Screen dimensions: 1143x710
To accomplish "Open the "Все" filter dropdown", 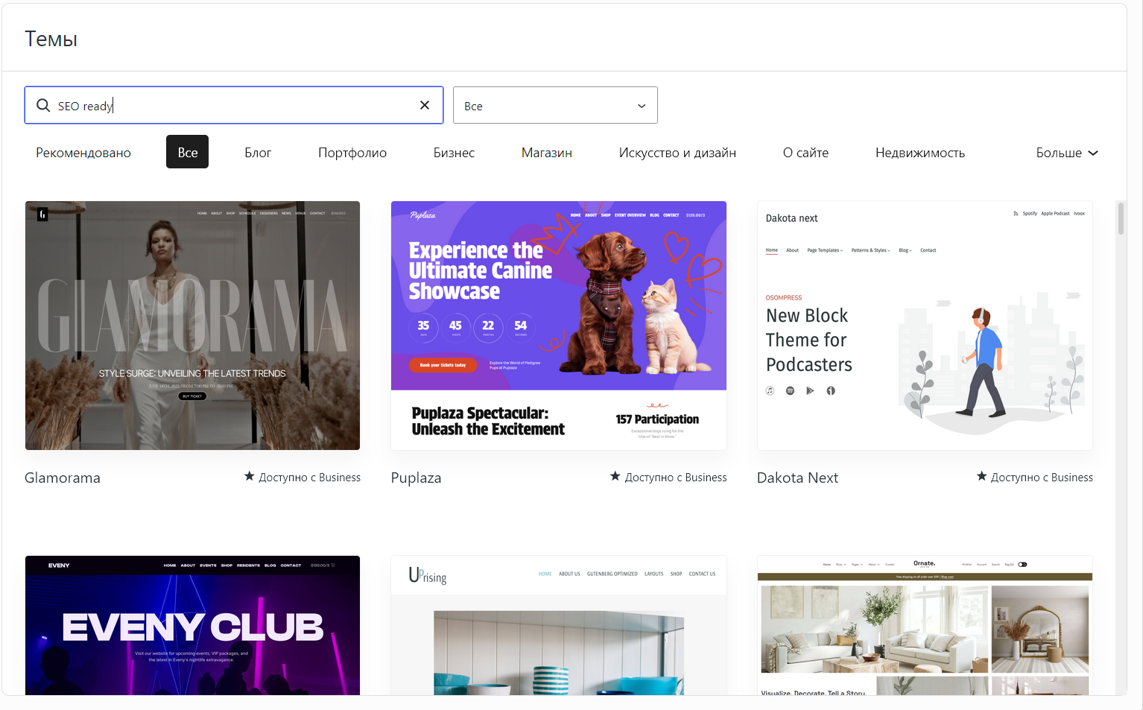I will coord(555,105).
